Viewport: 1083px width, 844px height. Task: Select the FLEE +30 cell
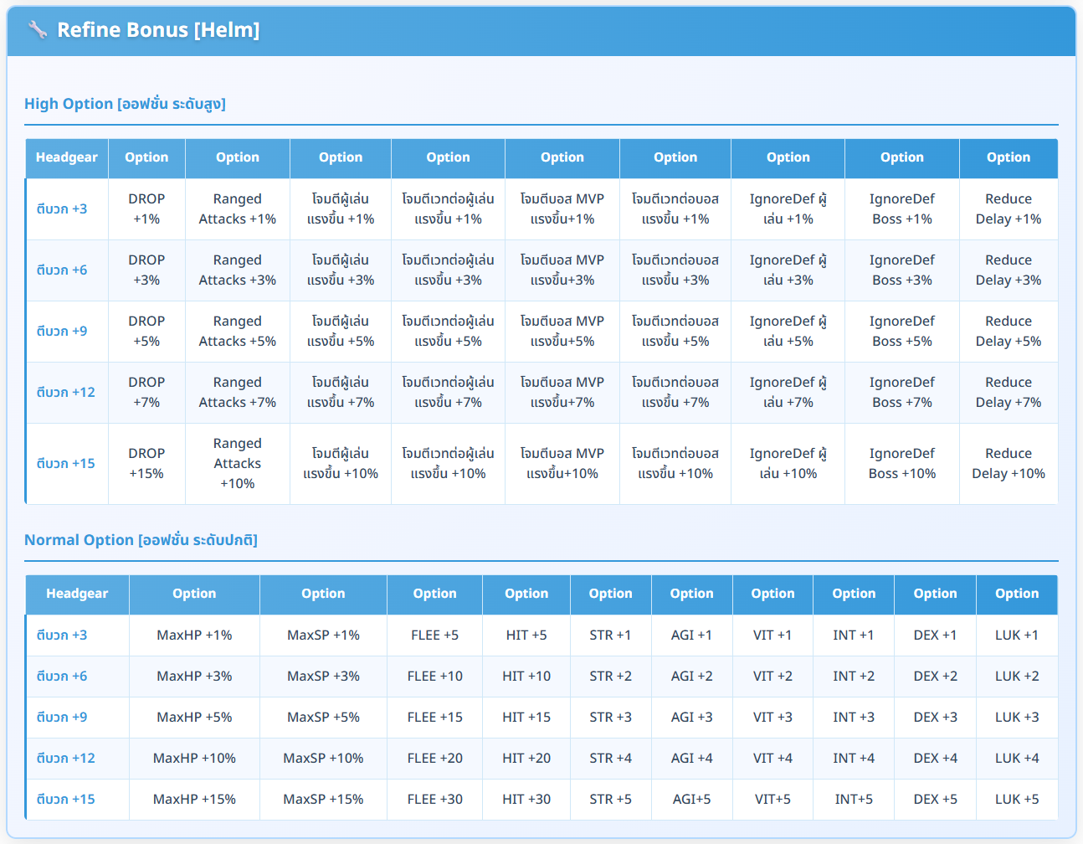coord(434,800)
